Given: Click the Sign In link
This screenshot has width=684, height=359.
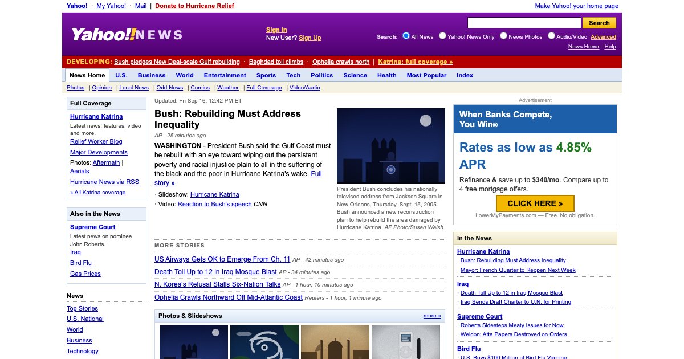Looking at the screenshot, I should pos(276,30).
